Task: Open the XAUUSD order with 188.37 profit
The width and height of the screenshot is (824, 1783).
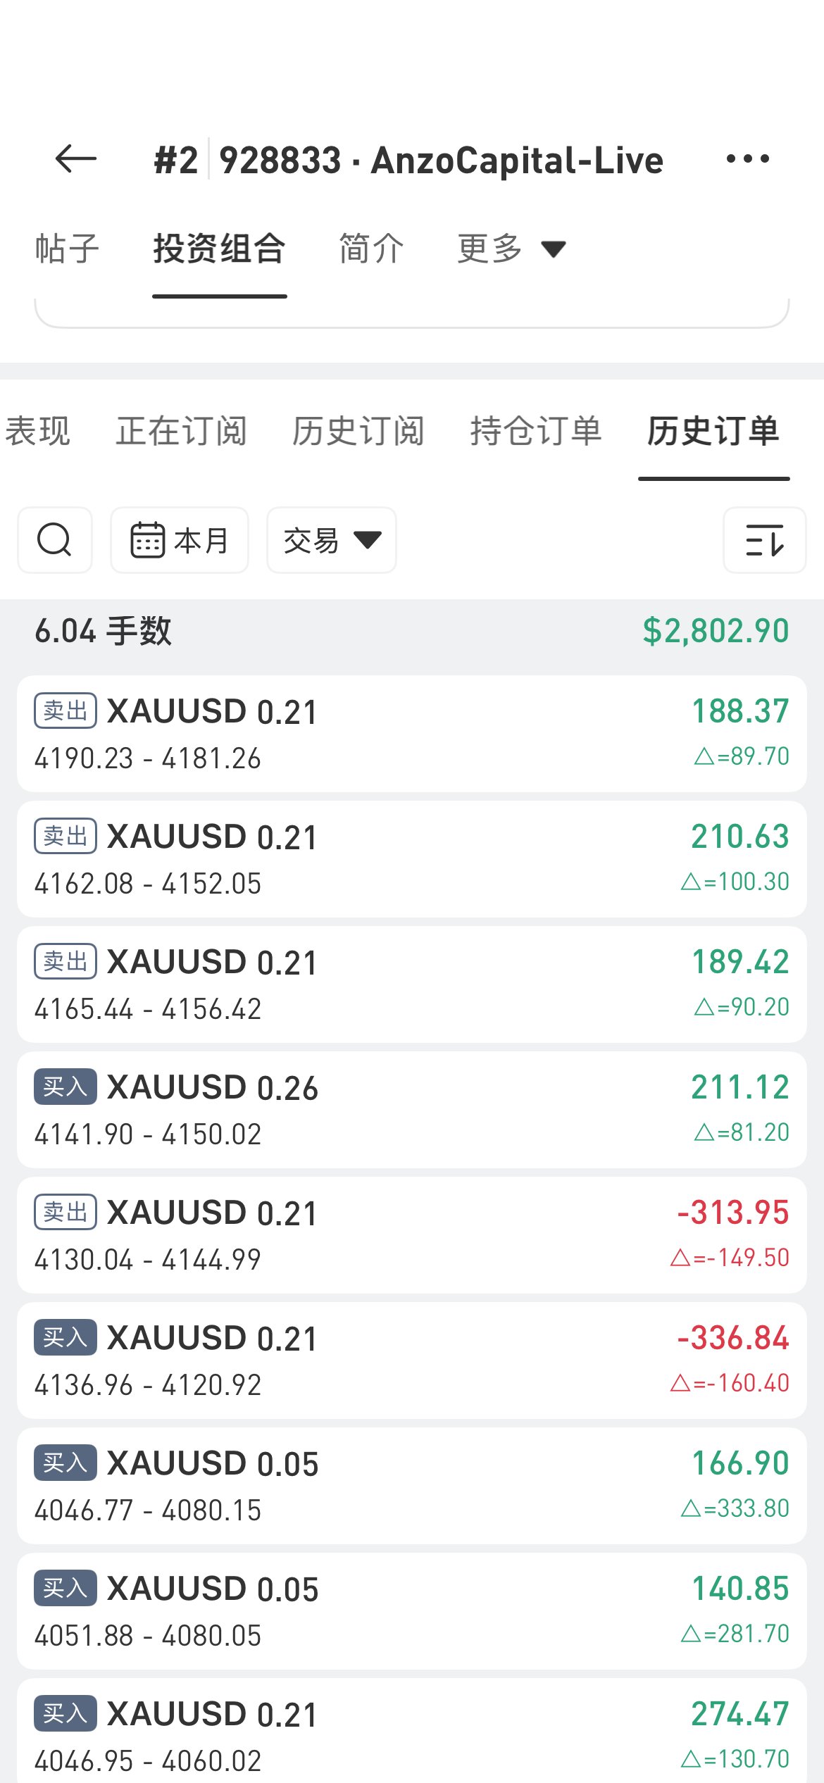Action: click(x=412, y=733)
